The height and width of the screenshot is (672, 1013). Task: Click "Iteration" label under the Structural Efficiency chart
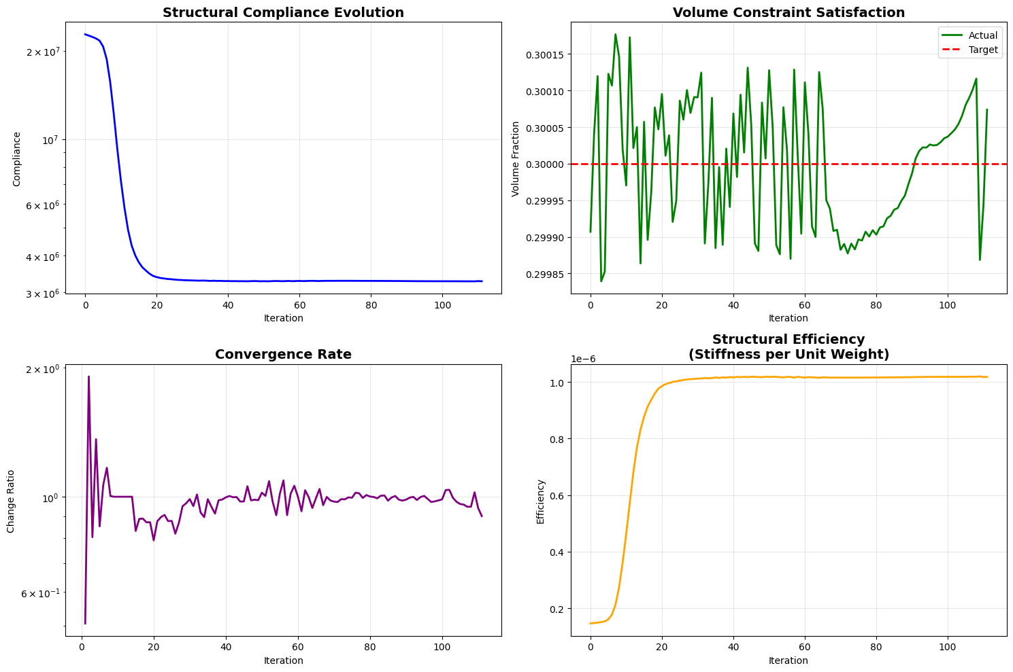[x=788, y=660]
